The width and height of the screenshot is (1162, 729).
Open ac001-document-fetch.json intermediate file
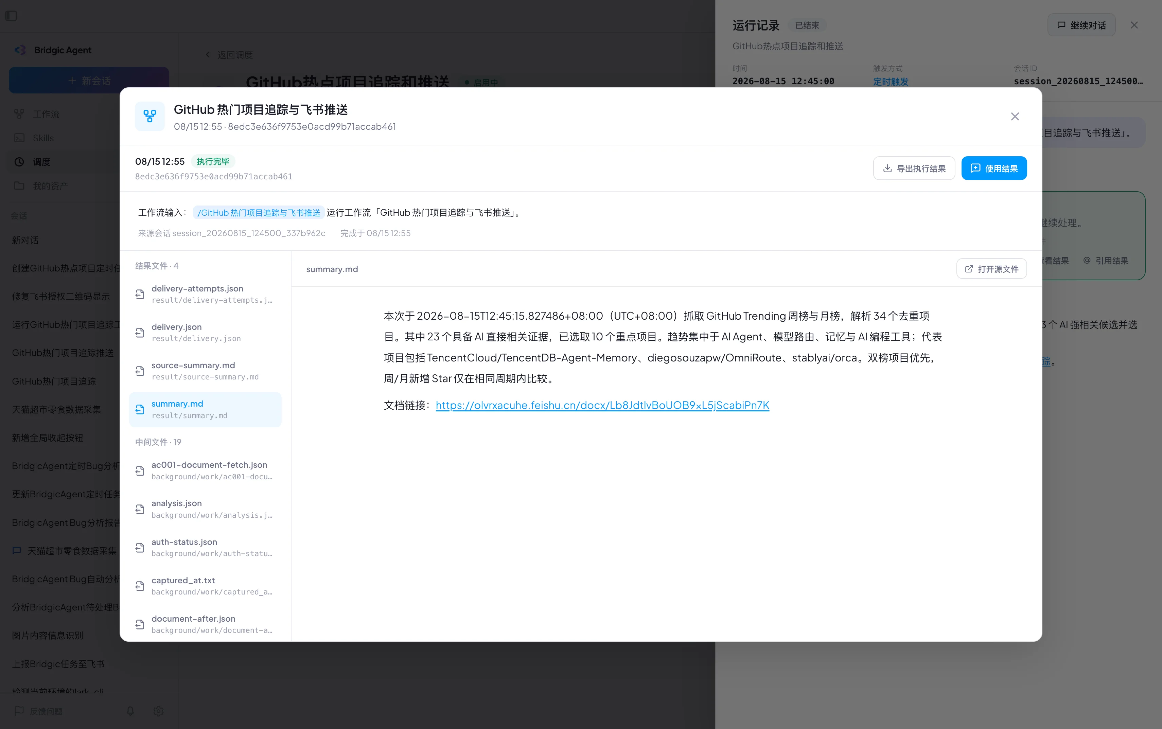(206, 470)
